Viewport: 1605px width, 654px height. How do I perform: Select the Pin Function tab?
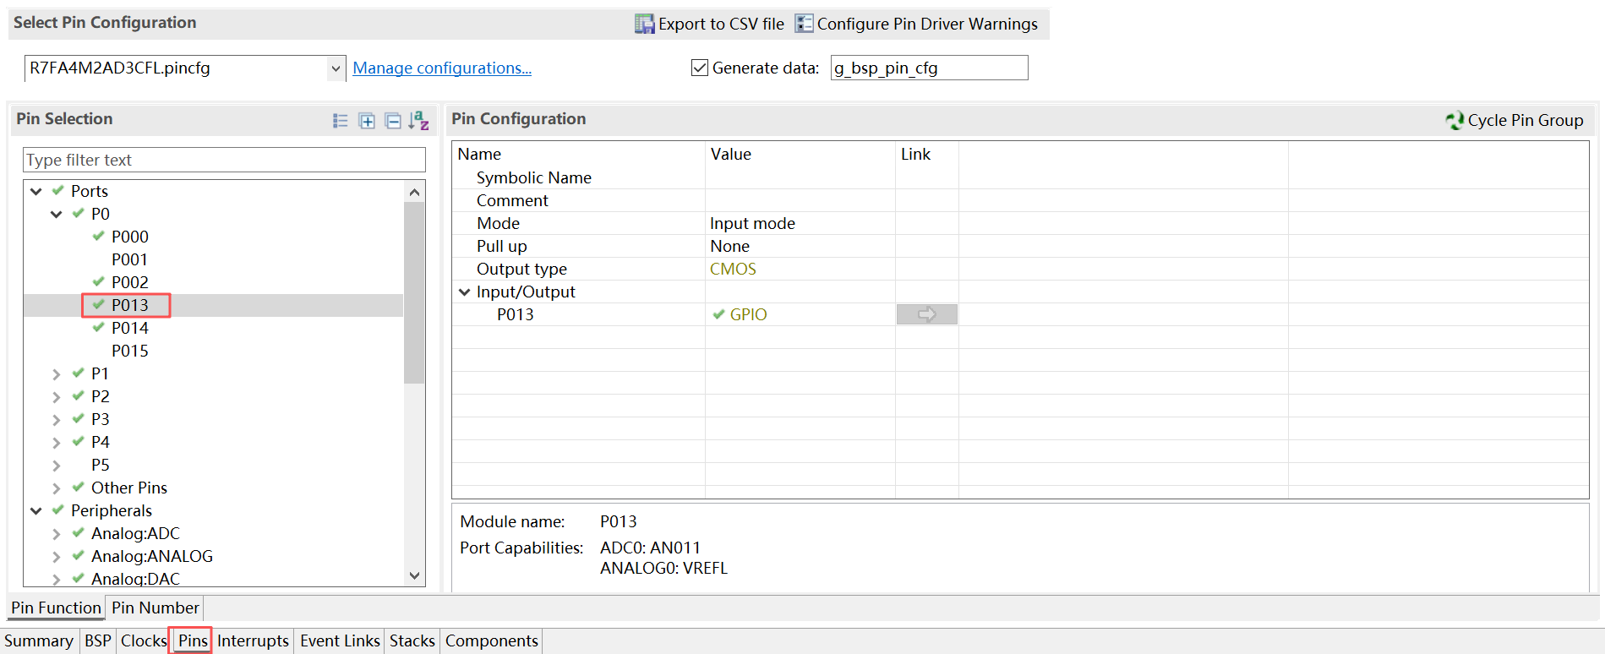click(56, 608)
